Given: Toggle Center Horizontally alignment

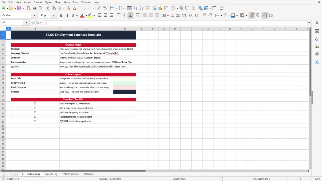Looking at the screenshot, I should tap(105, 16).
